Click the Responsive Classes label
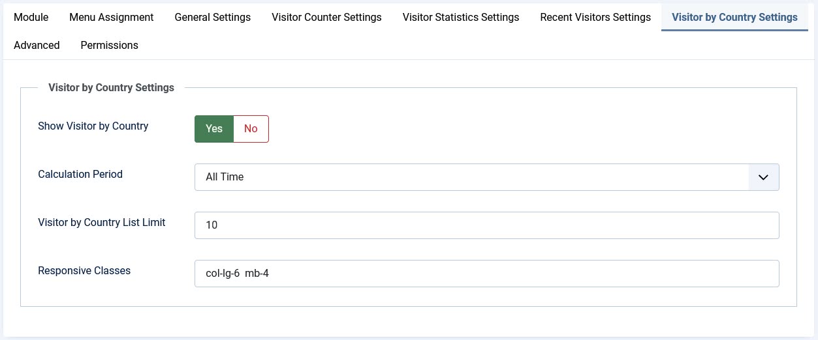 [84, 271]
